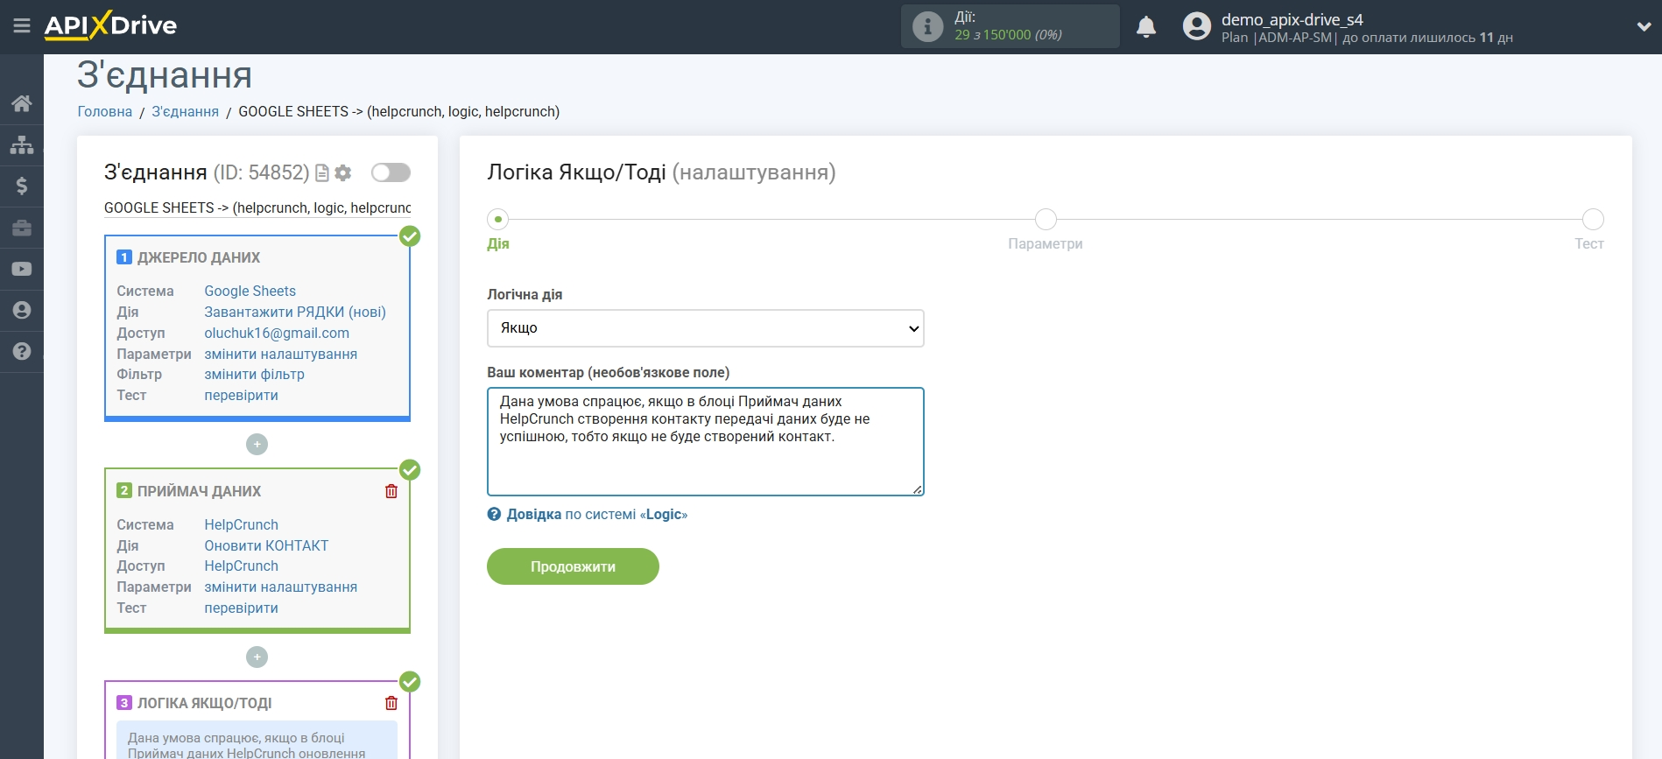Click receiver перевірити test link
The height and width of the screenshot is (759, 1662).
[x=242, y=608]
